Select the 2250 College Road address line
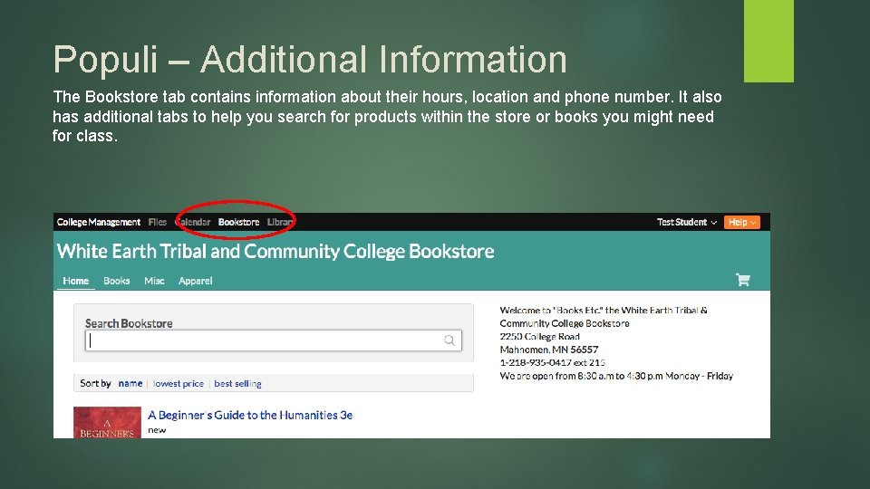The width and height of the screenshot is (870, 489). click(540, 337)
